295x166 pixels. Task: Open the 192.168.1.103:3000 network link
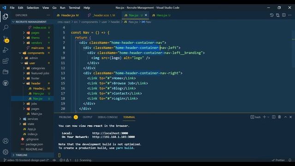[113, 137]
